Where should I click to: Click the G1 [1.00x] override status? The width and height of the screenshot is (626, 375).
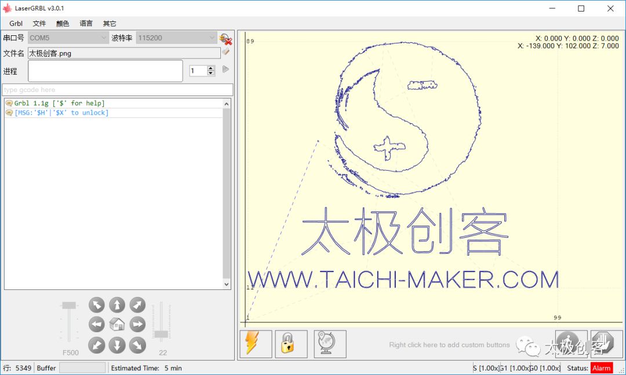[515, 368]
